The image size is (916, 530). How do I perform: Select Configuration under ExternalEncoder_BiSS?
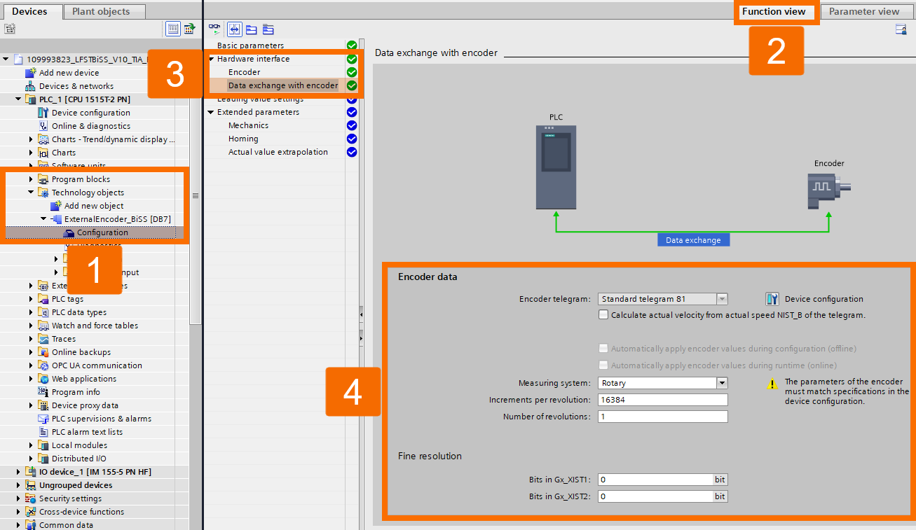click(102, 232)
